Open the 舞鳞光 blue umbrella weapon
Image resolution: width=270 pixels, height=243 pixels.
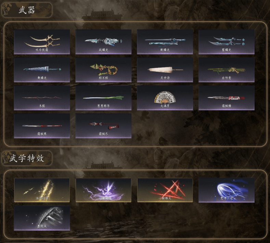[x=42, y=70]
